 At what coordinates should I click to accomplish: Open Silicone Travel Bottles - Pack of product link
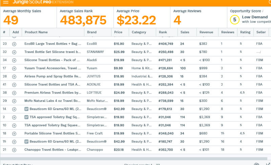point(53,60)
